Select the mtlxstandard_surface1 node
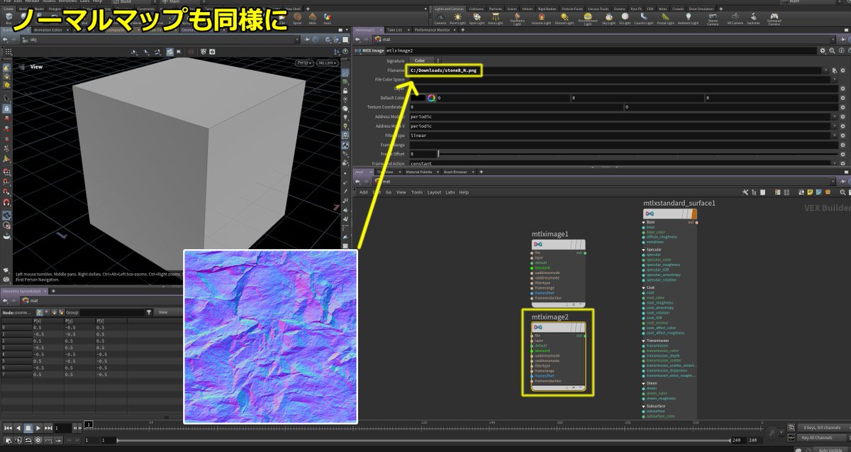The height and width of the screenshot is (452, 851). point(671,213)
